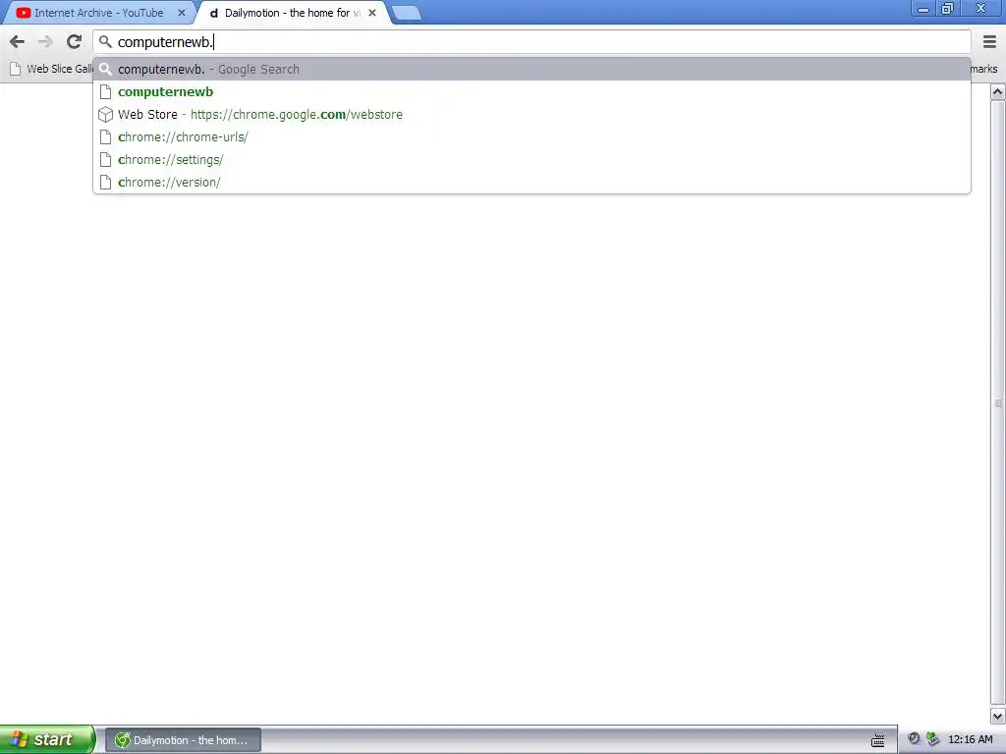Click the Dailymotion taskbar button
Image resolution: width=1006 pixels, height=754 pixels.
183,740
